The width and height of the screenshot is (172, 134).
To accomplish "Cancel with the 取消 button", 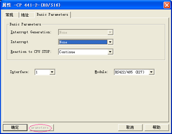I will pyautogui.click(x=130, y=127).
